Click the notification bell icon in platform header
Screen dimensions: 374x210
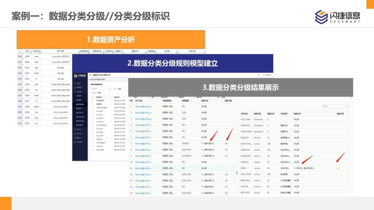pos(259,75)
